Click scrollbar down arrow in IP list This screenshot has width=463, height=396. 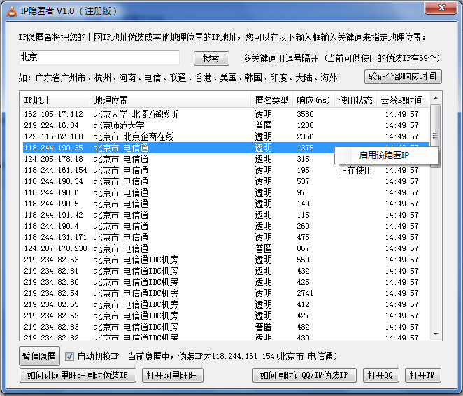[436, 334]
